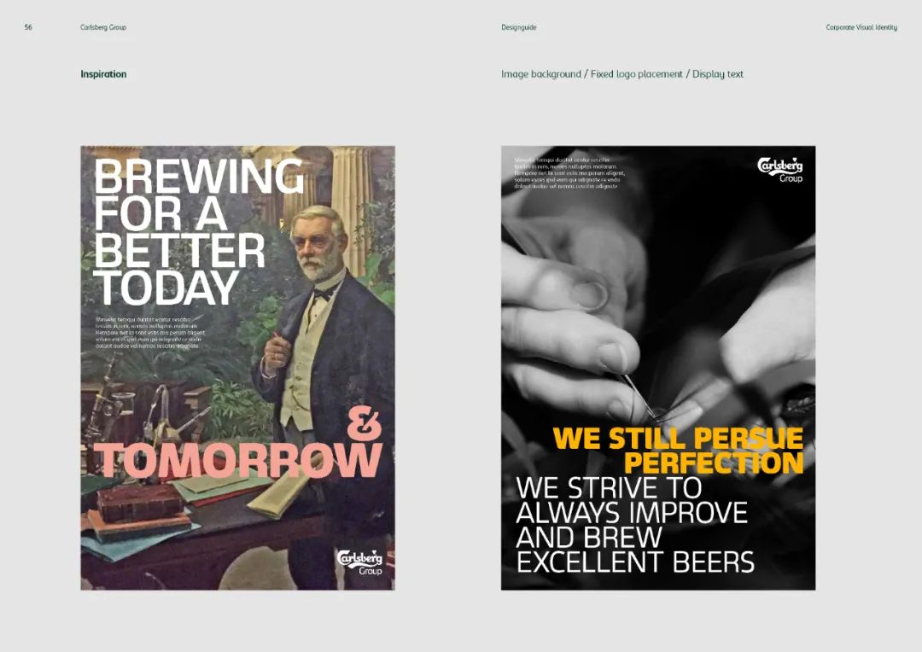
Task: Click the ring on the finger
Action: click(x=591, y=295)
